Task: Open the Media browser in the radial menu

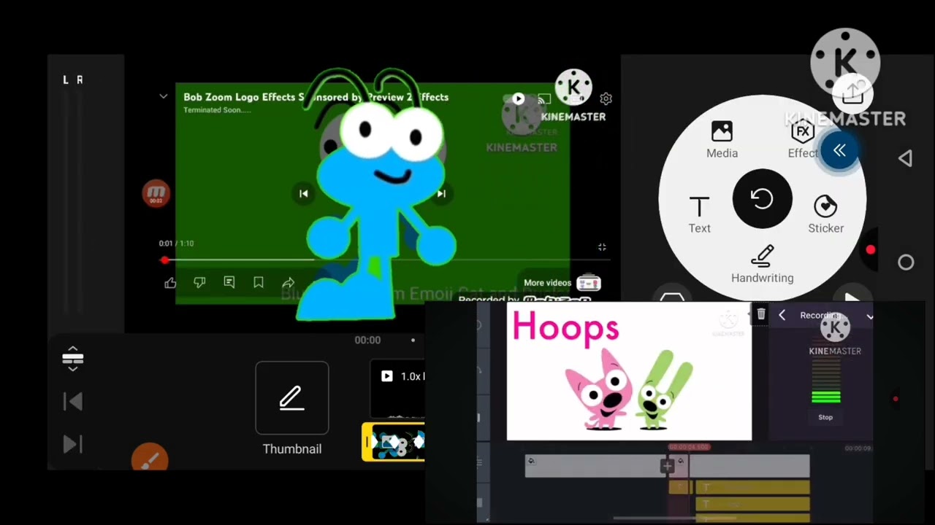Action: 722,140
